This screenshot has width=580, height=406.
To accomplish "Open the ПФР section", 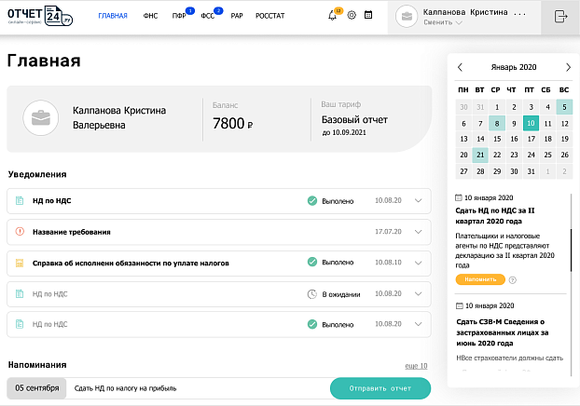I will (179, 16).
